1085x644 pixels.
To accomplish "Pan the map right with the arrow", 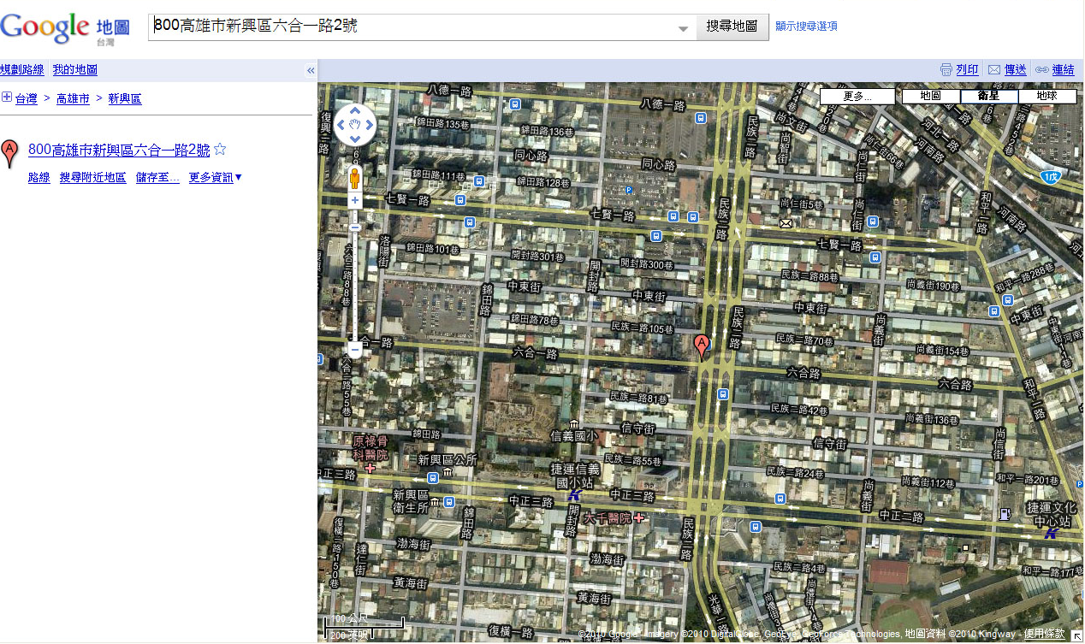I will tap(369, 126).
